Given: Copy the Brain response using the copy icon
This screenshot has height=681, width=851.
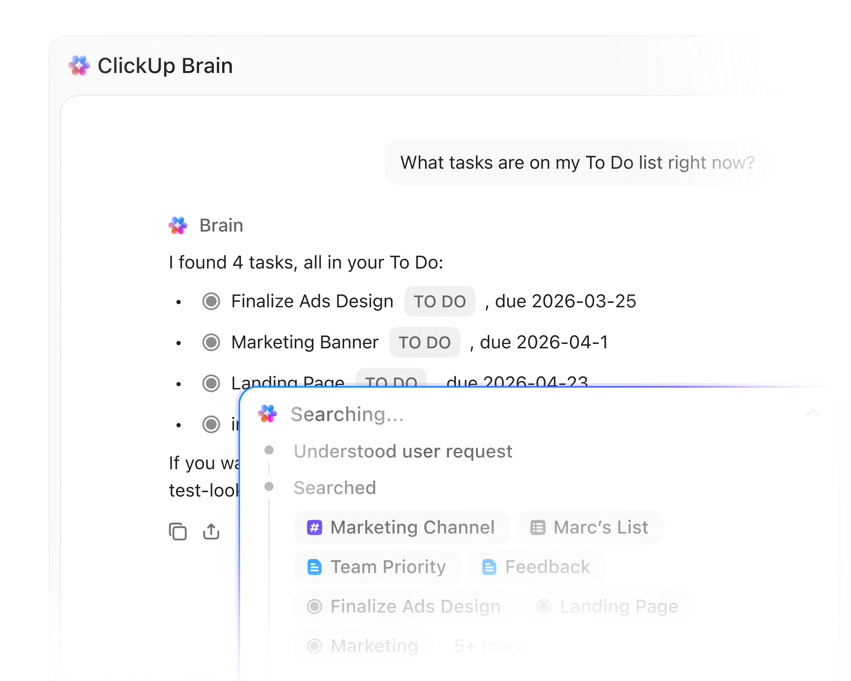Looking at the screenshot, I should tap(178, 532).
